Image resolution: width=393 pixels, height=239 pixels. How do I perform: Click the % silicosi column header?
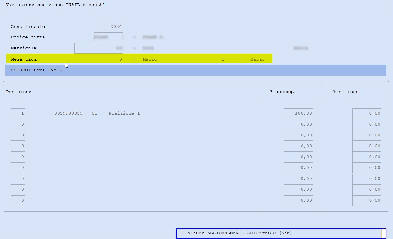[347, 92]
